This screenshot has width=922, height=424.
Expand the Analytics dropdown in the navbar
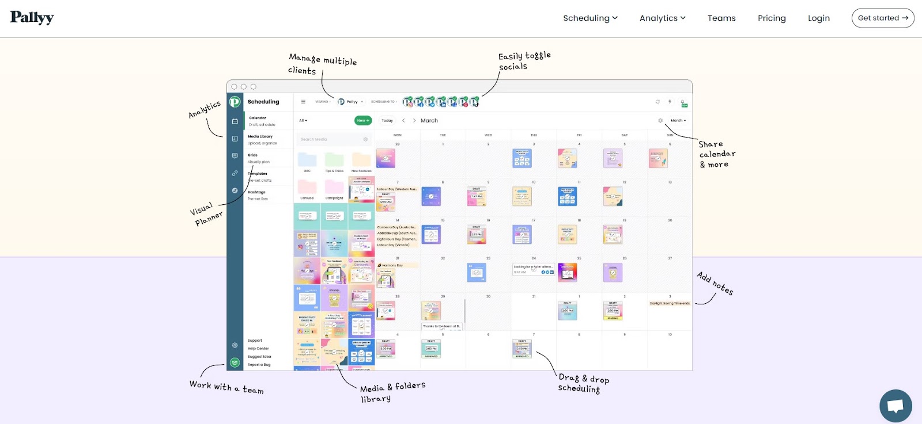click(662, 18)
